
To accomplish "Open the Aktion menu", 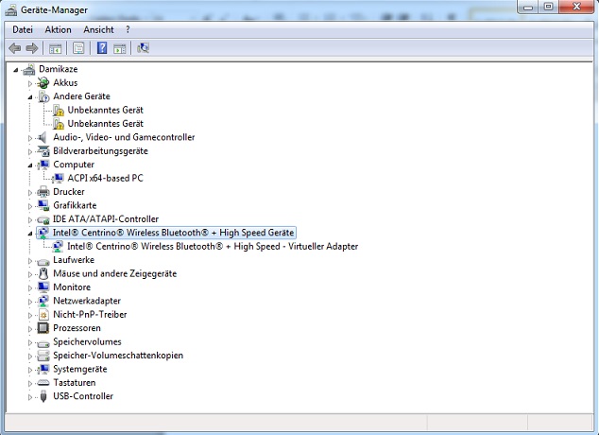I will pos(58,30).
